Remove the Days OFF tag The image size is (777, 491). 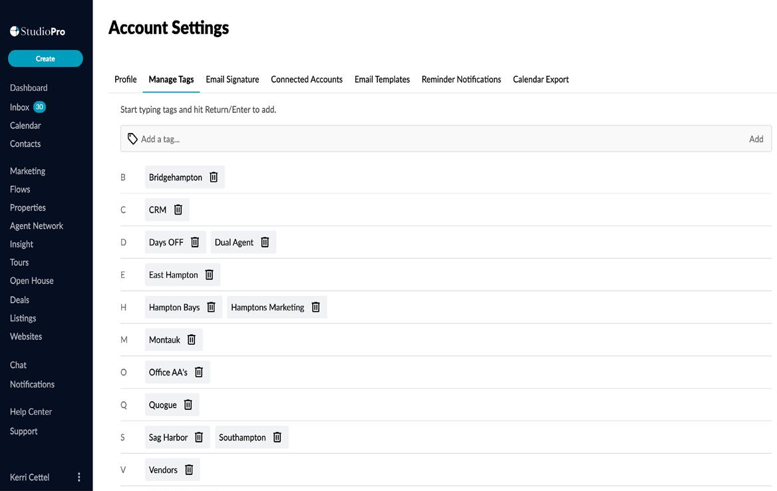[x=195, y=243]
